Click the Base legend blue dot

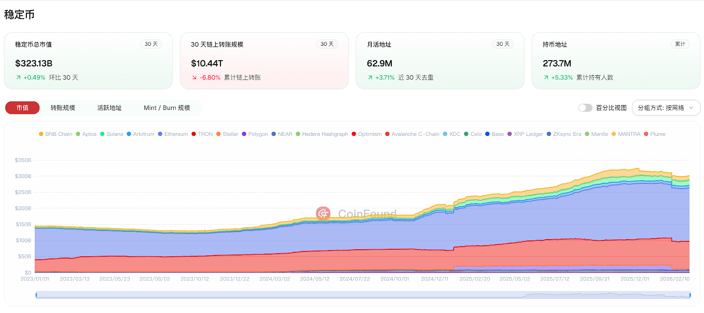tap(487, 134)
